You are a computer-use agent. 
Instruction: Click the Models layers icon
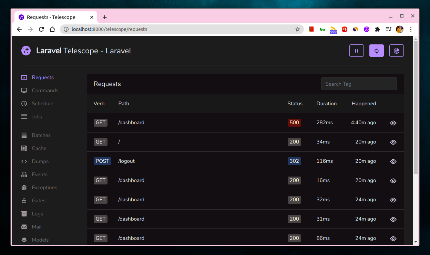(x=24, y=240)
